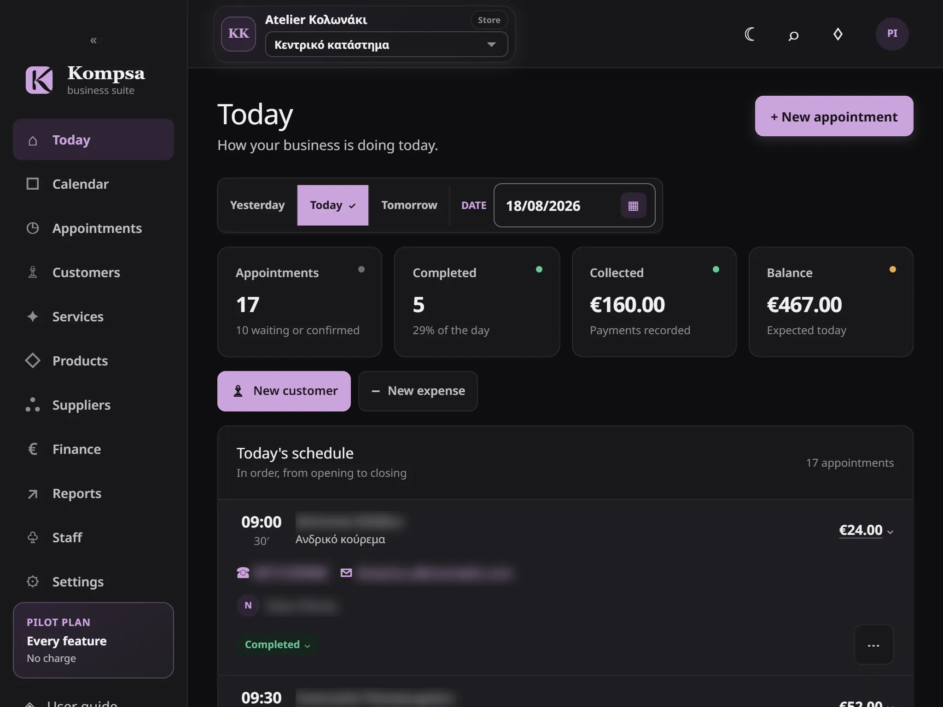Screen dimensions: 943x707
Task: Click the Completed stat card
Action: 477,302
